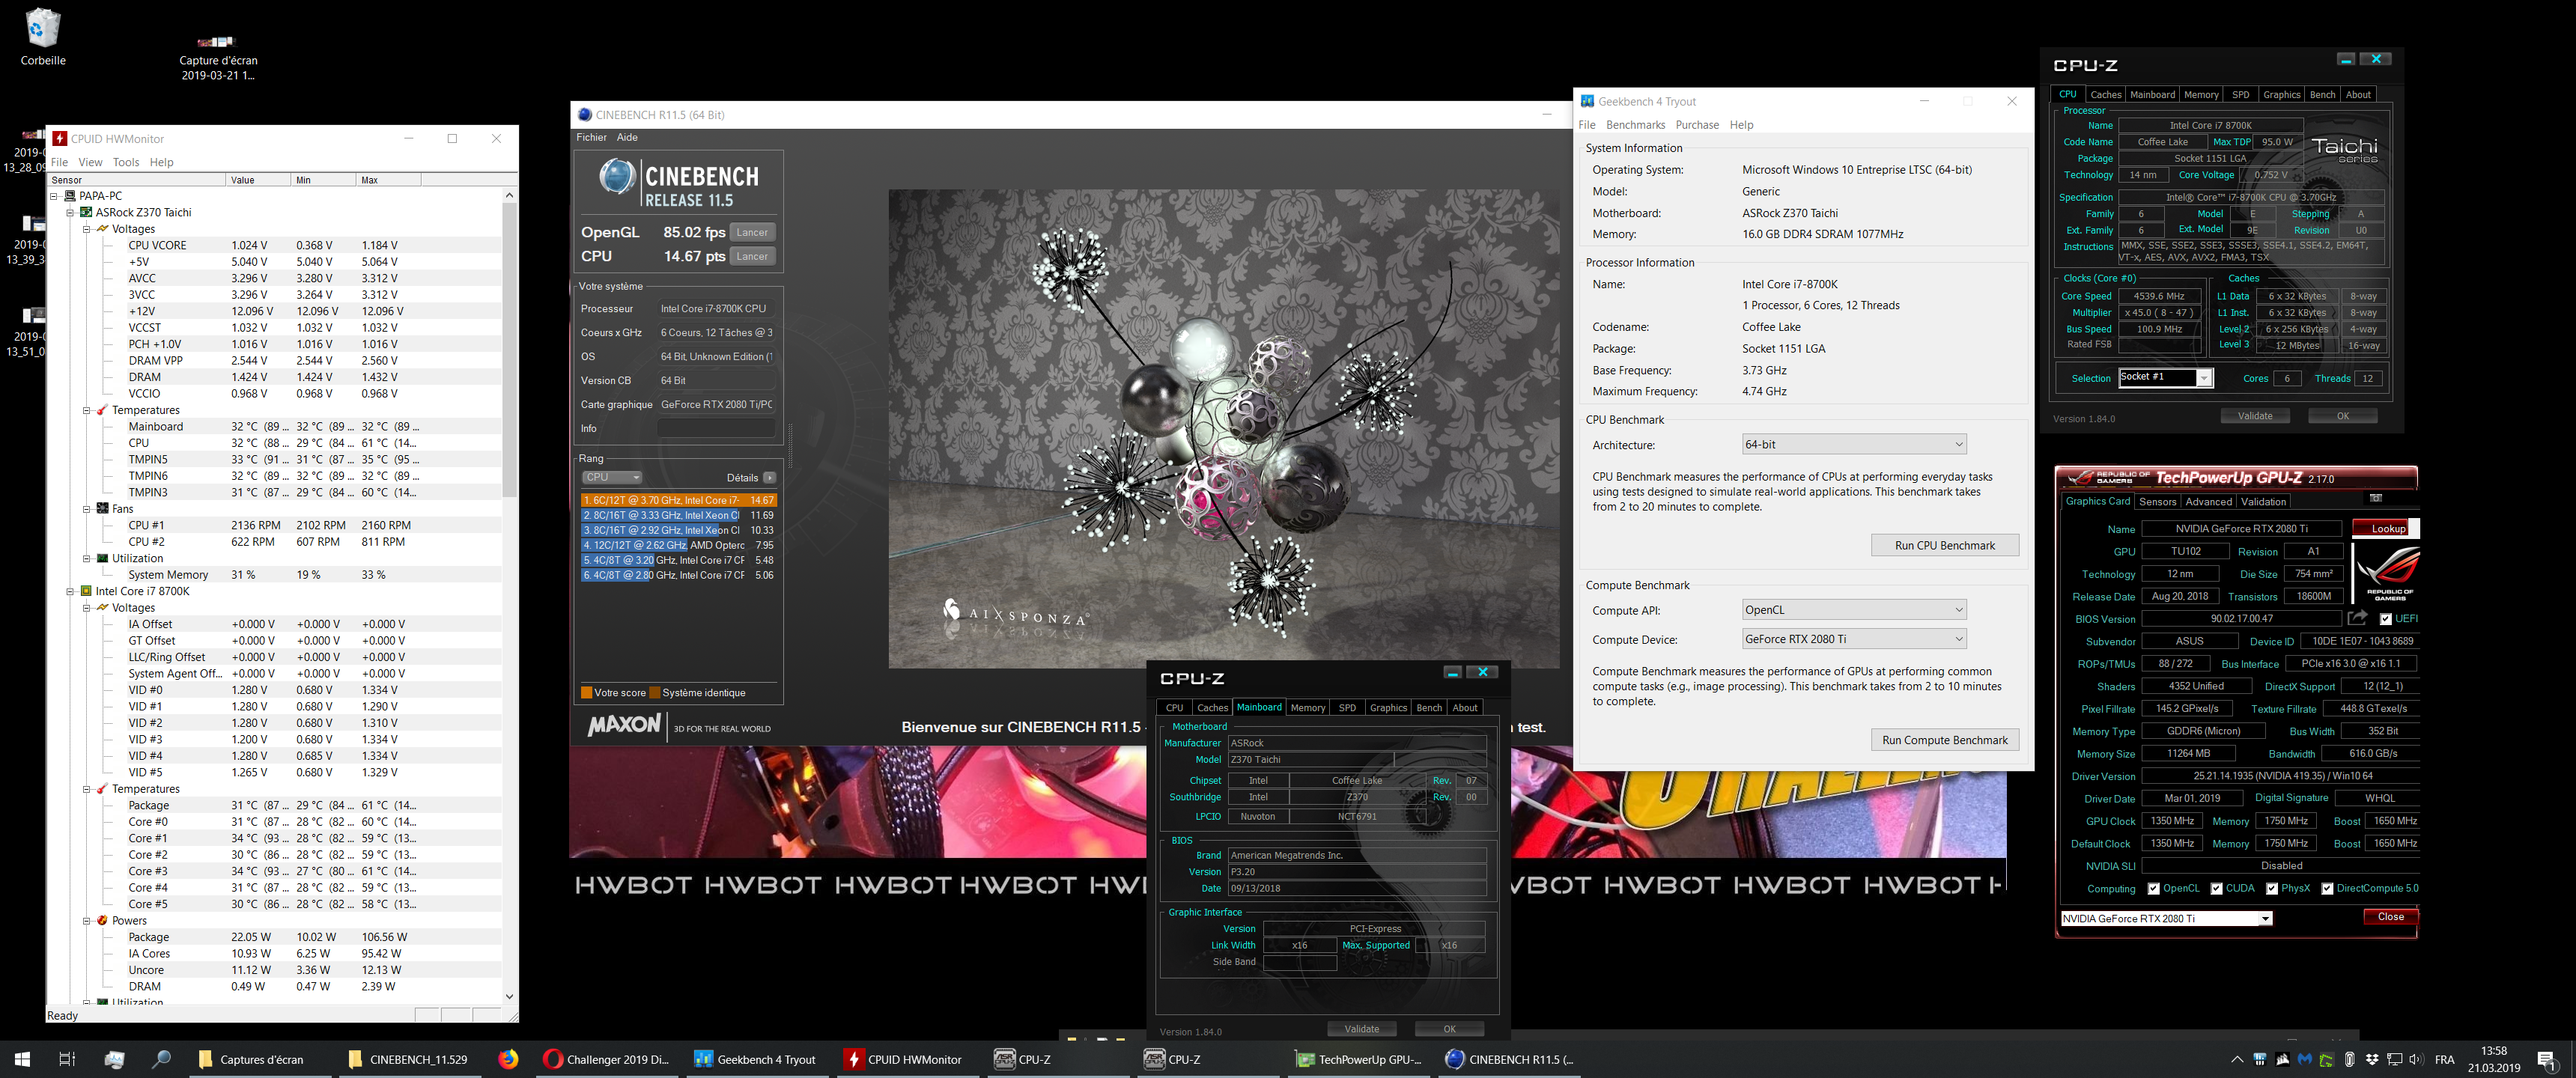This screenshot has width=2576, height=1078.
Task: Collapse the Intel Core i7 8700K tree node
Action: pyautogui.click(x=71, y=591)
